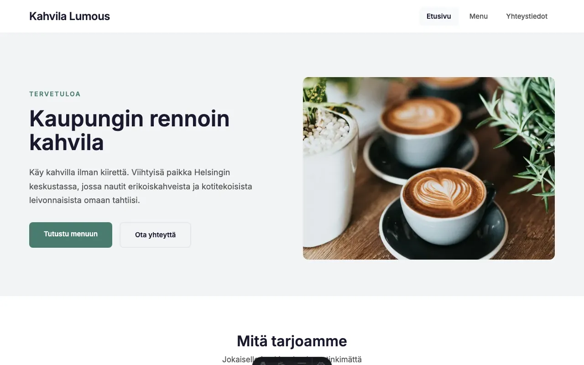Click the TERVETULOA label
Image resolution: width=584 pixels, height=365 pixels.
(x=55, y=94)
